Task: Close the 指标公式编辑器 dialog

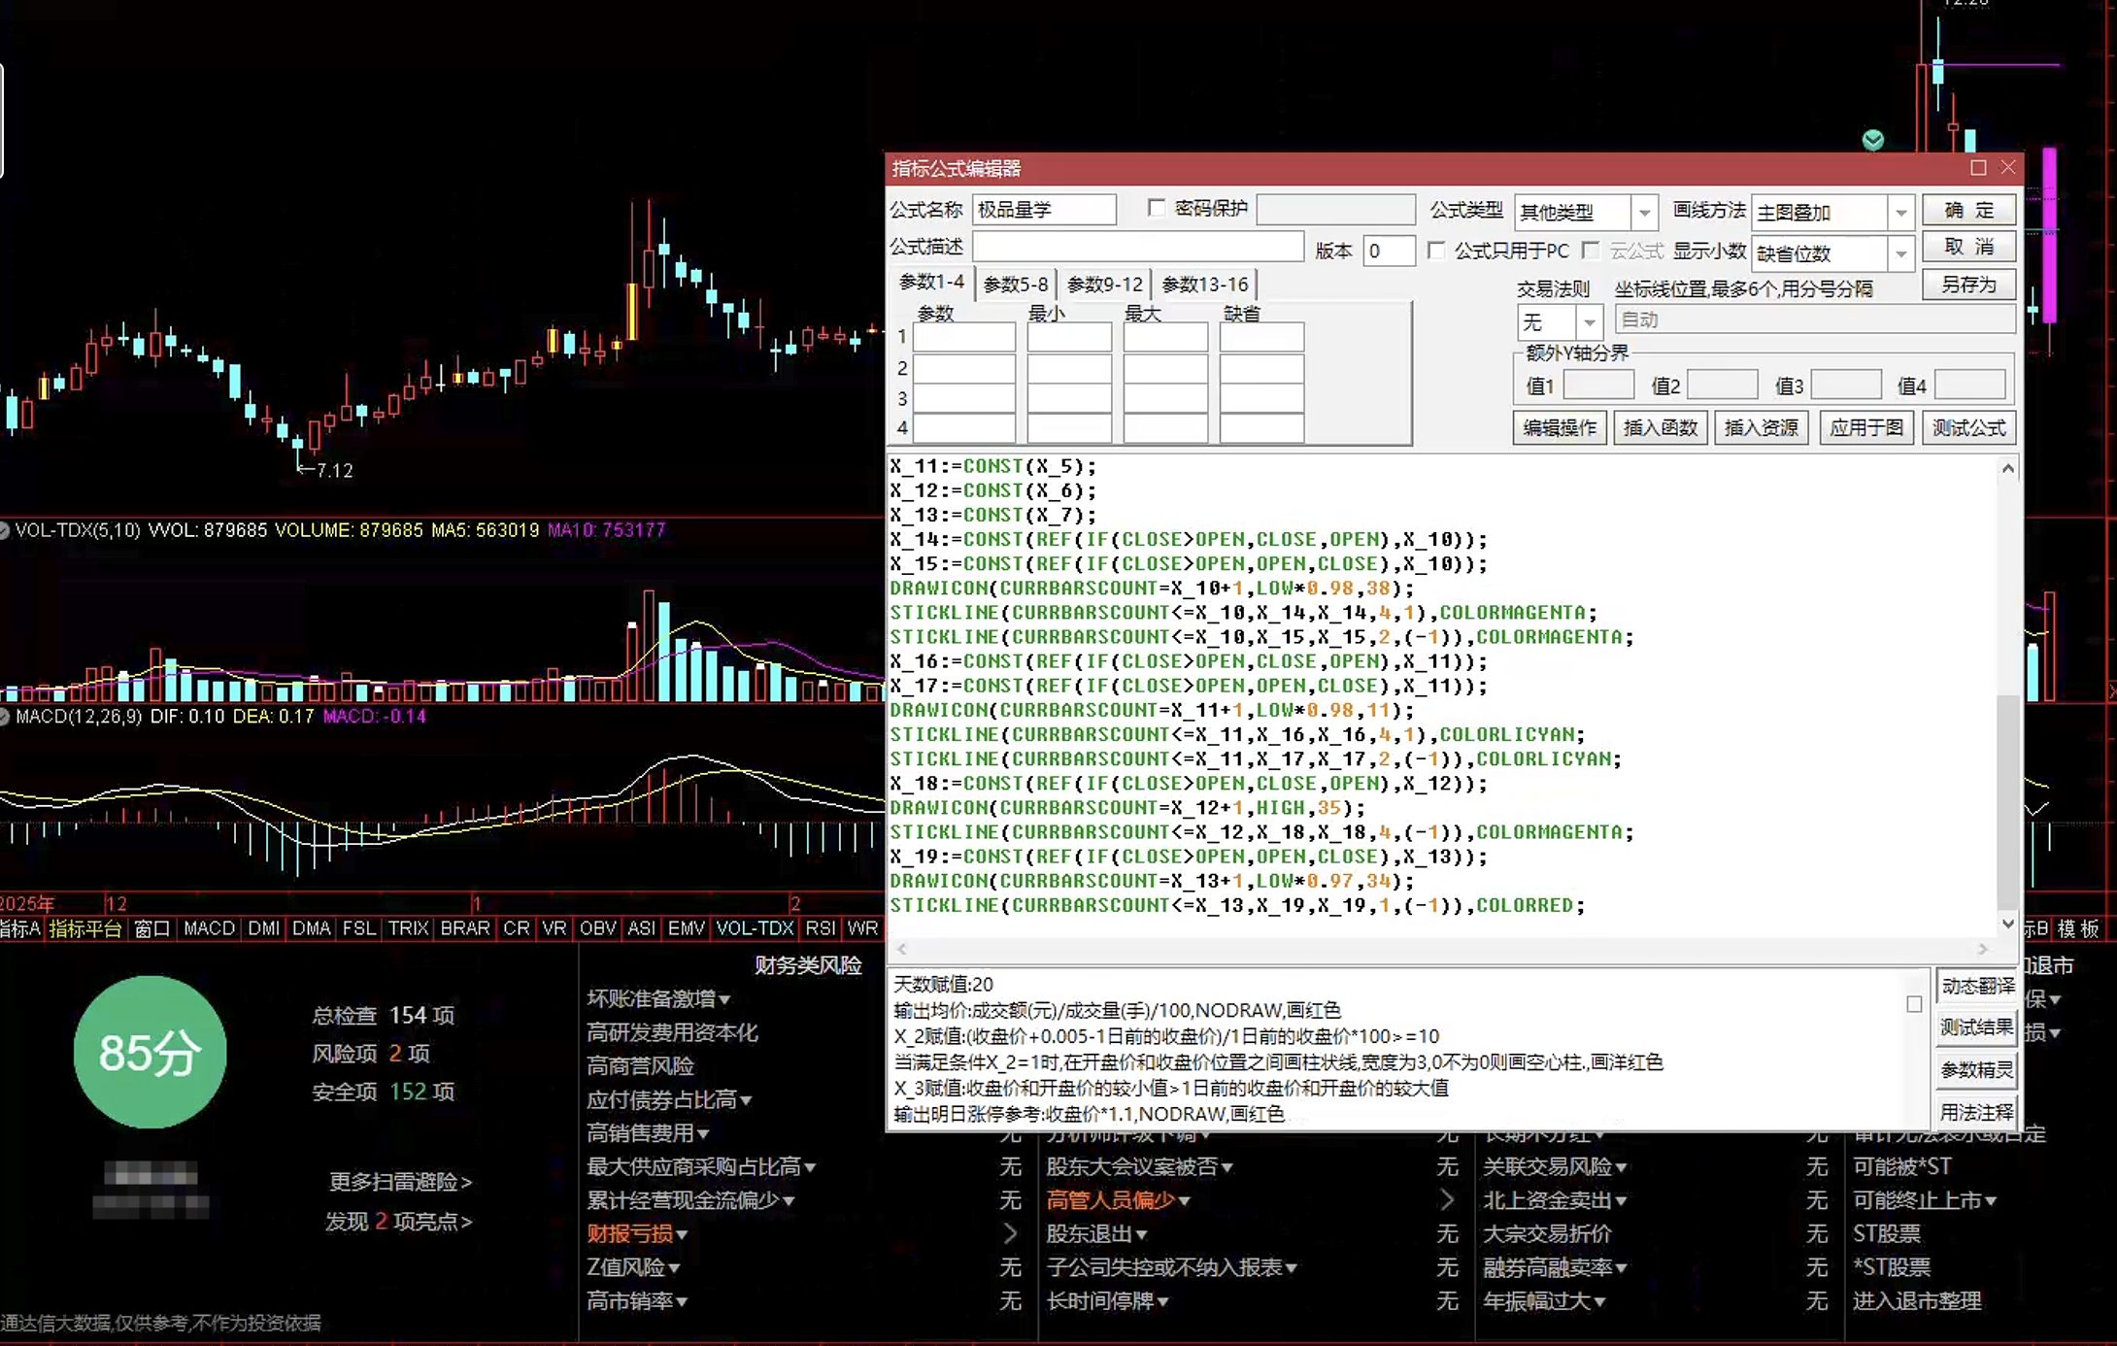Action: tap(2008, 168)
